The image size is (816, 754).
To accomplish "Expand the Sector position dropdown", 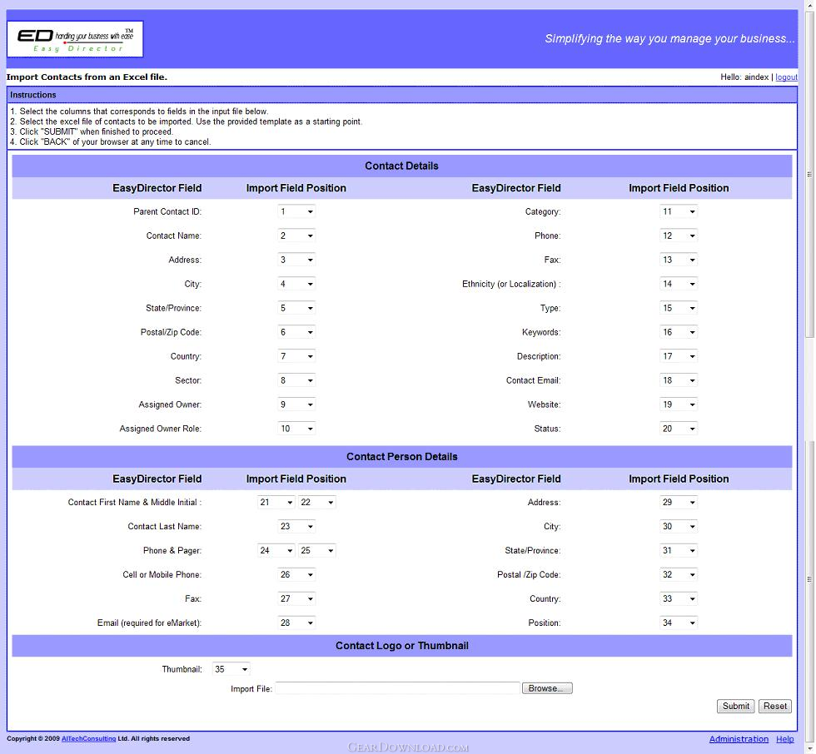I will click(x=296, y=380).
